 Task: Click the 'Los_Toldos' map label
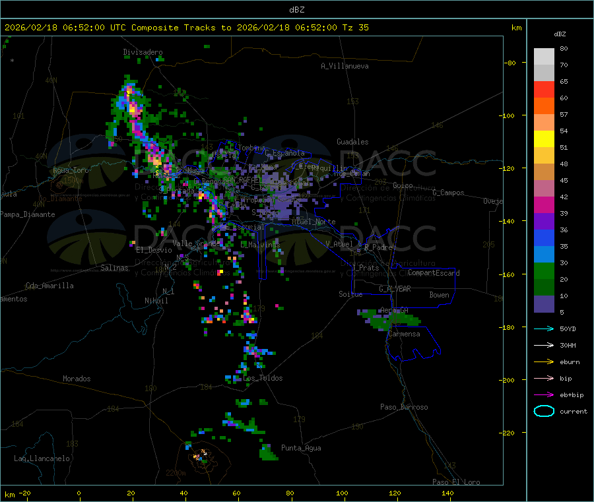(263, 378)
